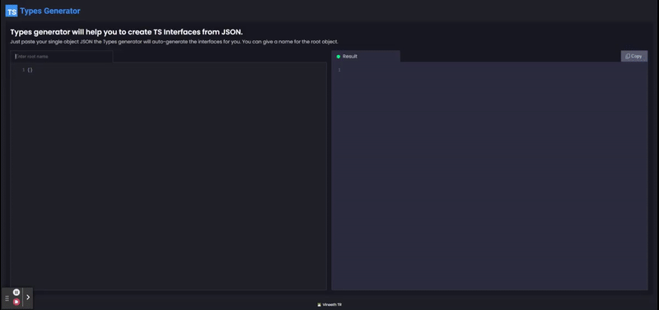This screenshot has width=659, height=310.
Task: Select the Result tab
Action: [366, 56]
